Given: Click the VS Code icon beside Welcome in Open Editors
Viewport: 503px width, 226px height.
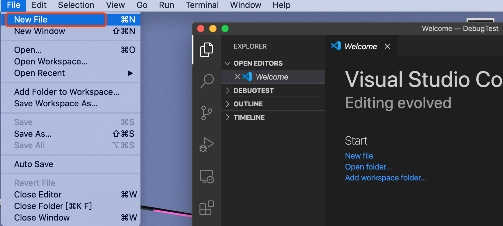Looking at the screenshot, I should 247,77.
